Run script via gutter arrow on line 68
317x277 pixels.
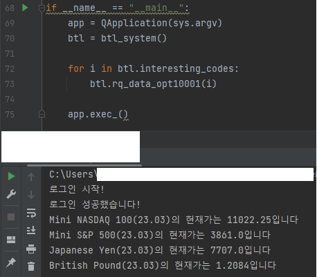(25, 8)
